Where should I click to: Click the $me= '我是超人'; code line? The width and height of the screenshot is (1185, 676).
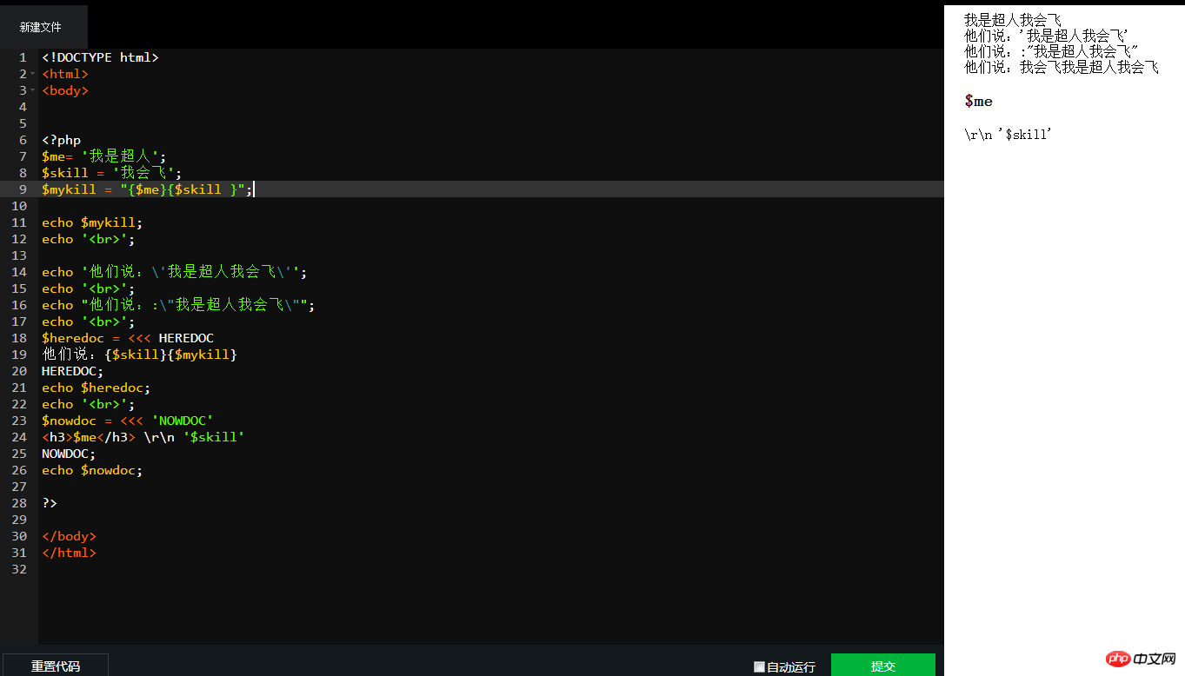coord(103,156)
